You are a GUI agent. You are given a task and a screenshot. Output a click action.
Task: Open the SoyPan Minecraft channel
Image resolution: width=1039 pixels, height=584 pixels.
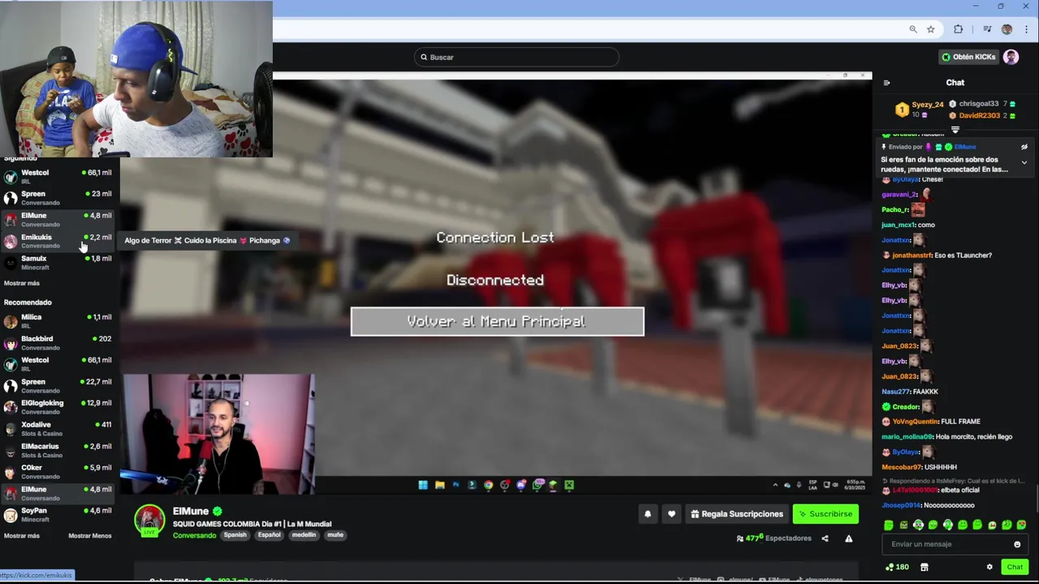58,515
